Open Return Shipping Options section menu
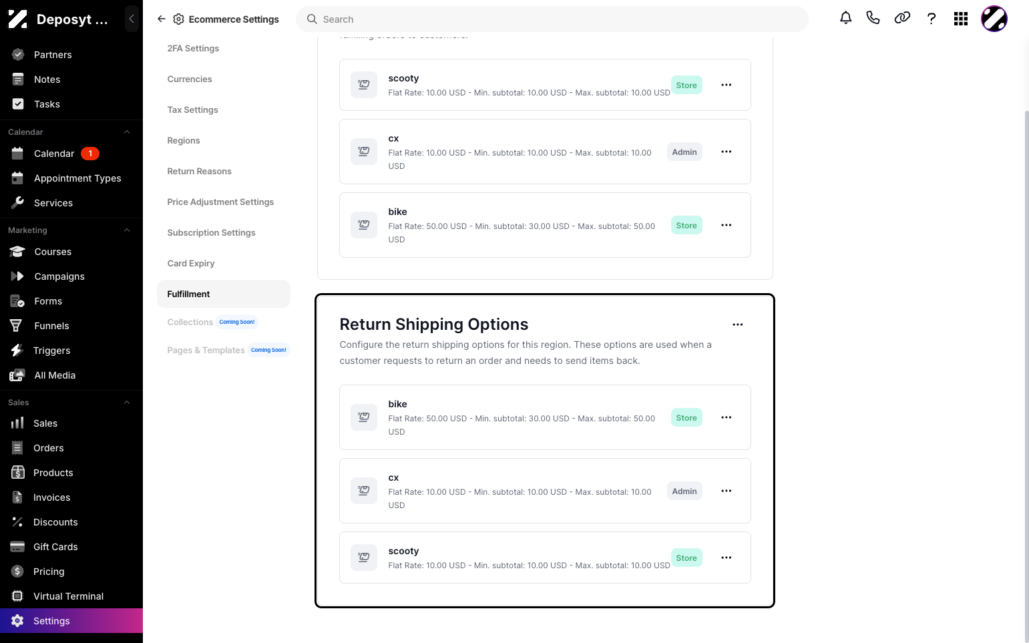Viewport: 1029px width, 643px height. point(738,325)
